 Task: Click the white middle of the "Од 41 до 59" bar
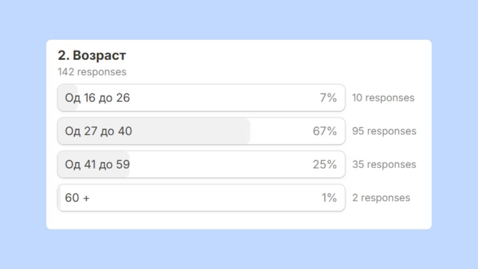219,164
